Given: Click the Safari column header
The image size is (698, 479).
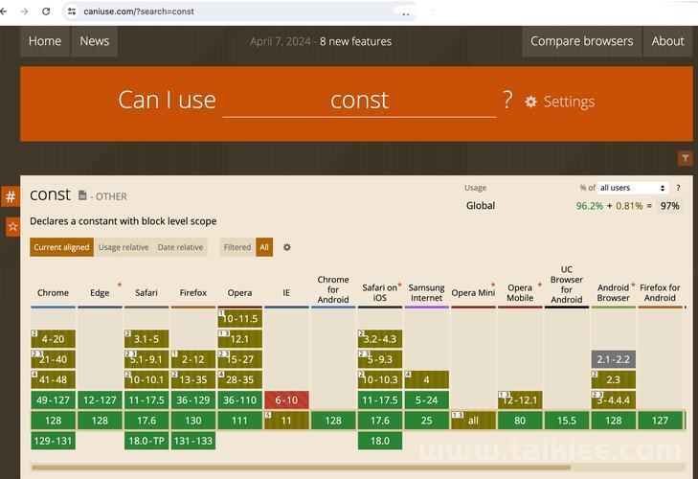Looking at the screenshot, I should tap(146, 293).
